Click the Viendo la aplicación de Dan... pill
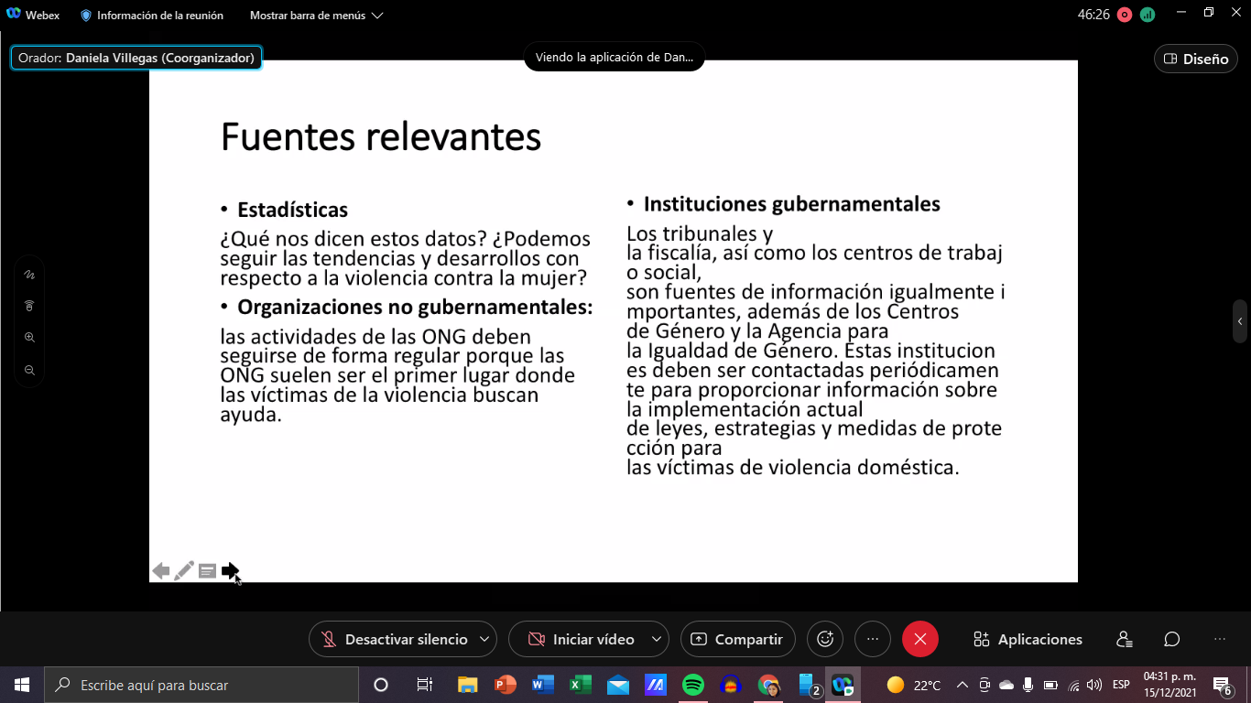Viewport: 1251px width, 703px height. (x=615, y=57)
